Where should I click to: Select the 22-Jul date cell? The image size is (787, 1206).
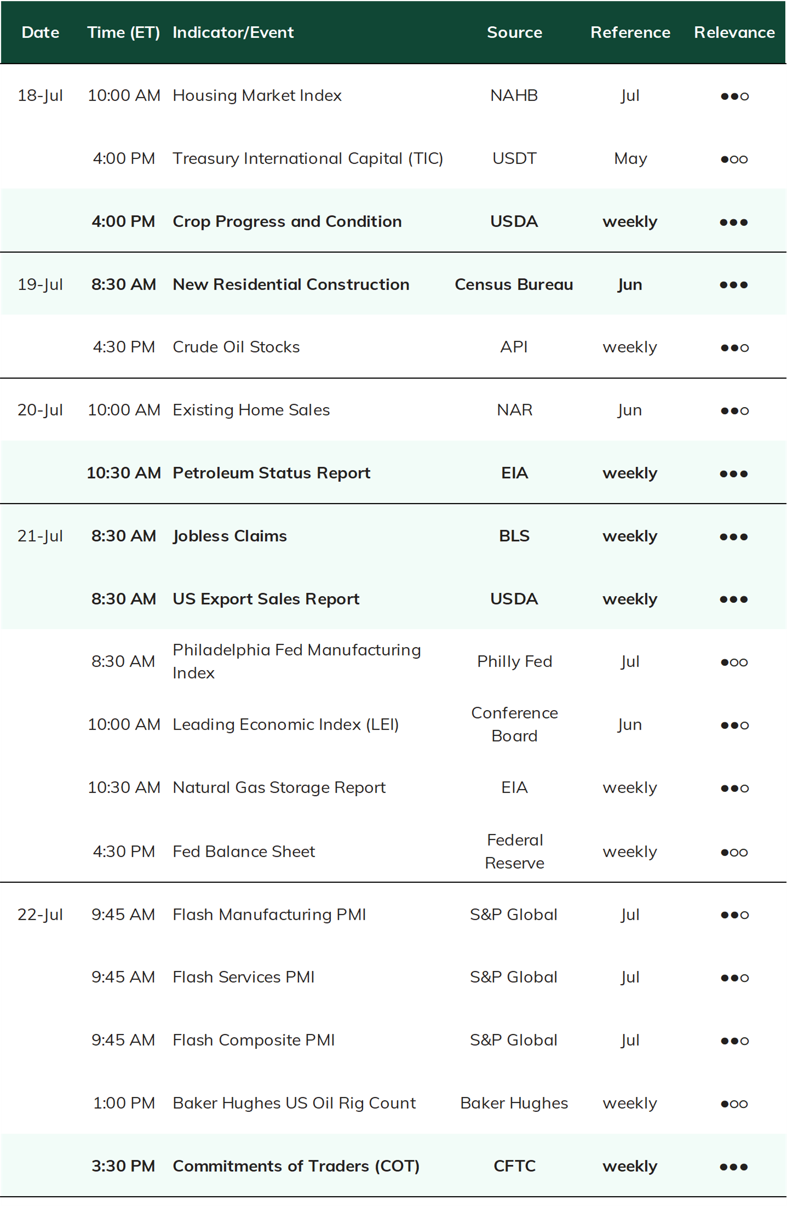(x=40, y=914)
